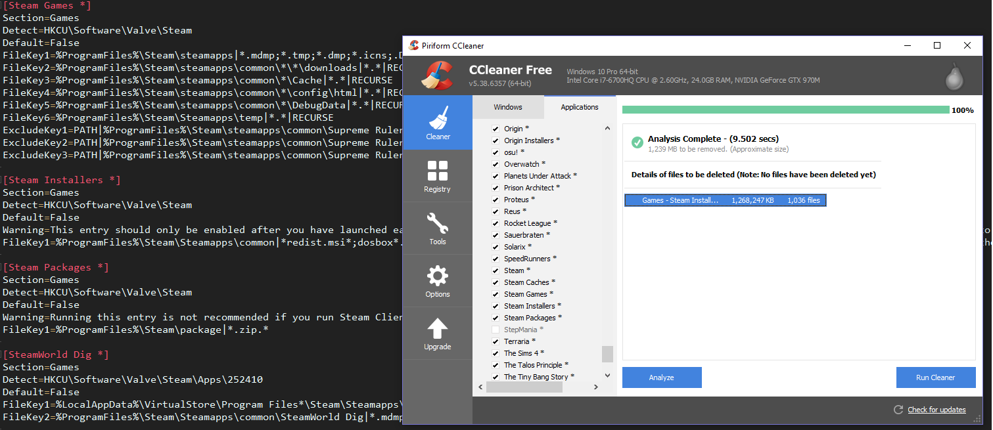This screenshot has width=993, height=430.
Task: Click the [SteamWorld Dig *] header in editor
Action: (x=56, y=355)
